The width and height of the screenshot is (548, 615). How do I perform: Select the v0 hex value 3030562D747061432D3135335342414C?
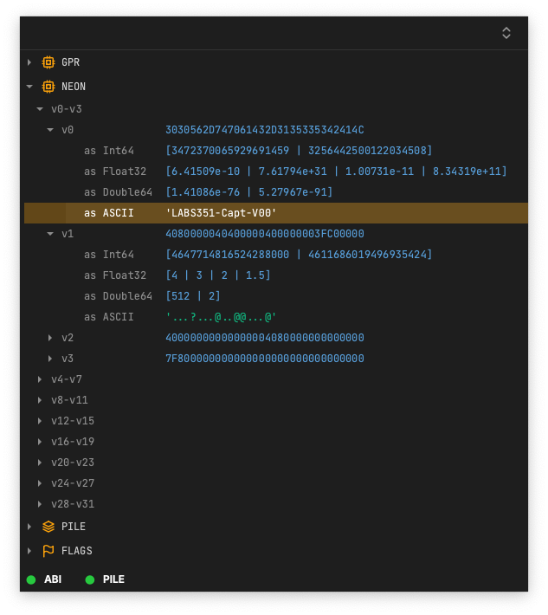click(x=265, y=130)
